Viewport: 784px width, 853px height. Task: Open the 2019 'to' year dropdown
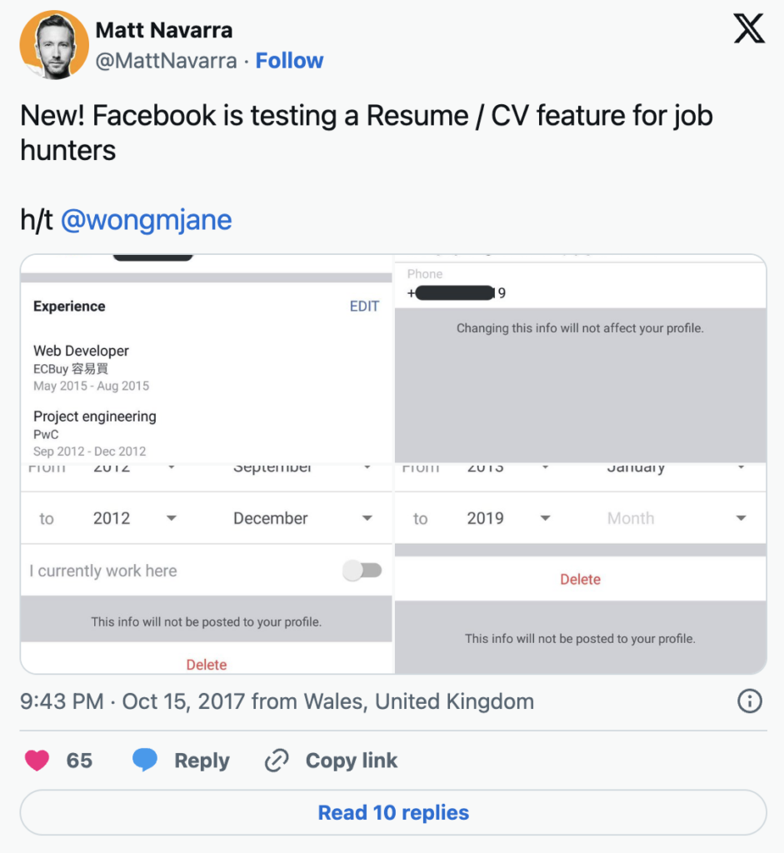[509, 518]
